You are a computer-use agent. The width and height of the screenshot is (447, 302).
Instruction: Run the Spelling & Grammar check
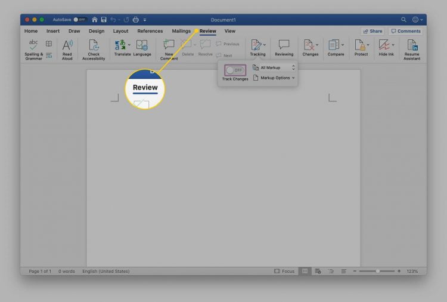click(x=33, y=50)
